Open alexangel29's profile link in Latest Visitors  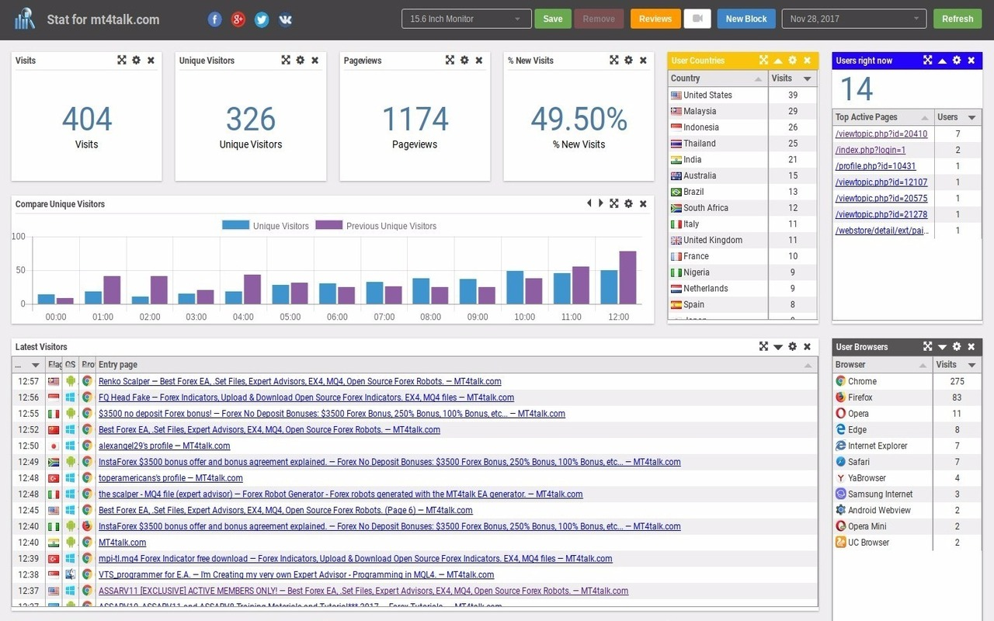163,446
